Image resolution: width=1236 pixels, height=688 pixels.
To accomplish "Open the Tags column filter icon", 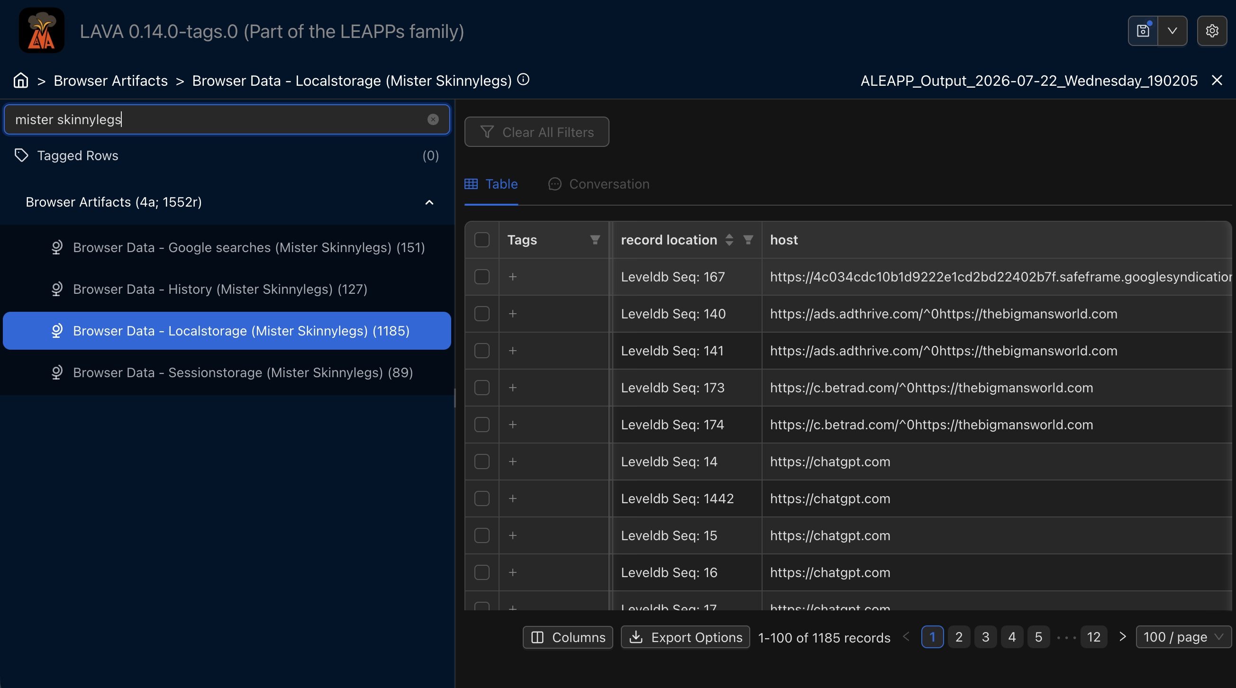I will [x=595, y=240].
